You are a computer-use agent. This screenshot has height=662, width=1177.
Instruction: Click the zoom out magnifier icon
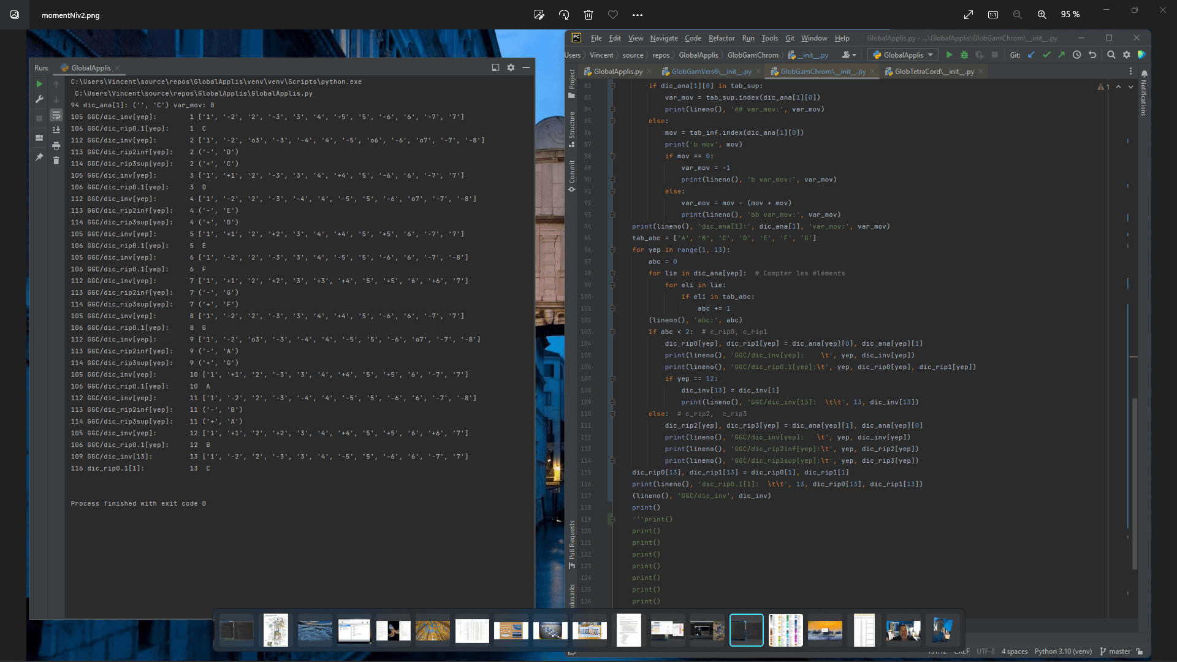1018,15
